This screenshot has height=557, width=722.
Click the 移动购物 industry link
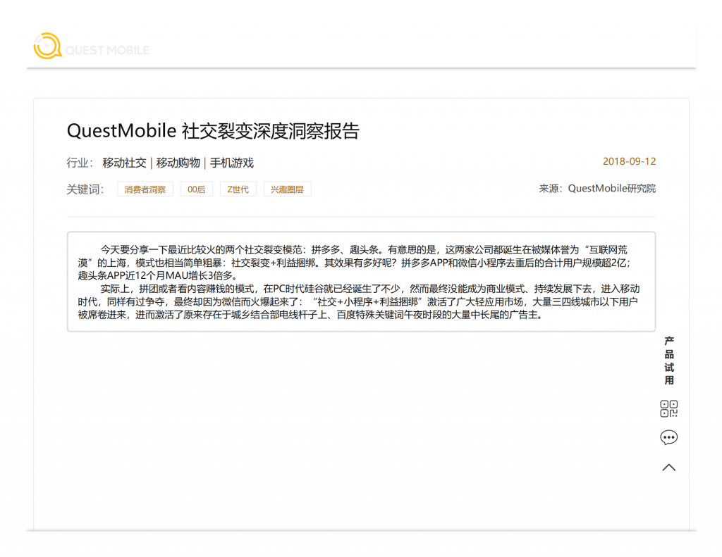coord(178,163)
